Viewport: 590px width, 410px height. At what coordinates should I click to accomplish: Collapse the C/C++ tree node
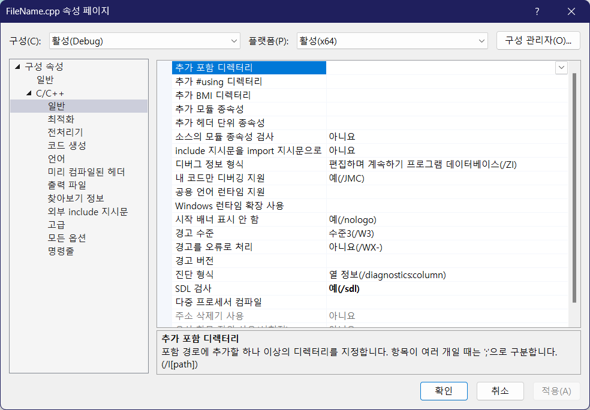[29, 93]
